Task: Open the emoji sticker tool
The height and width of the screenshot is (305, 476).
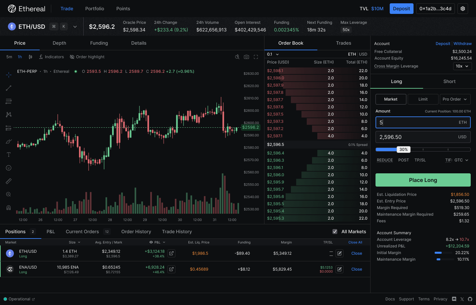Action: 9,168
